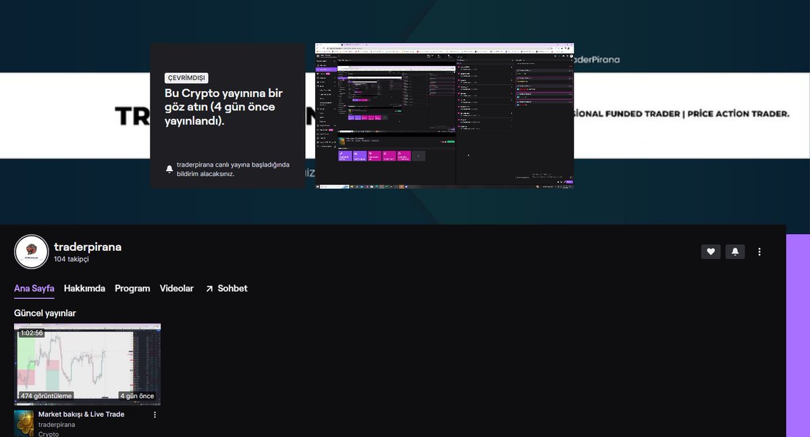Click the bell icon in the offline notice
The image size is (810, 437).
coord(169,169)
